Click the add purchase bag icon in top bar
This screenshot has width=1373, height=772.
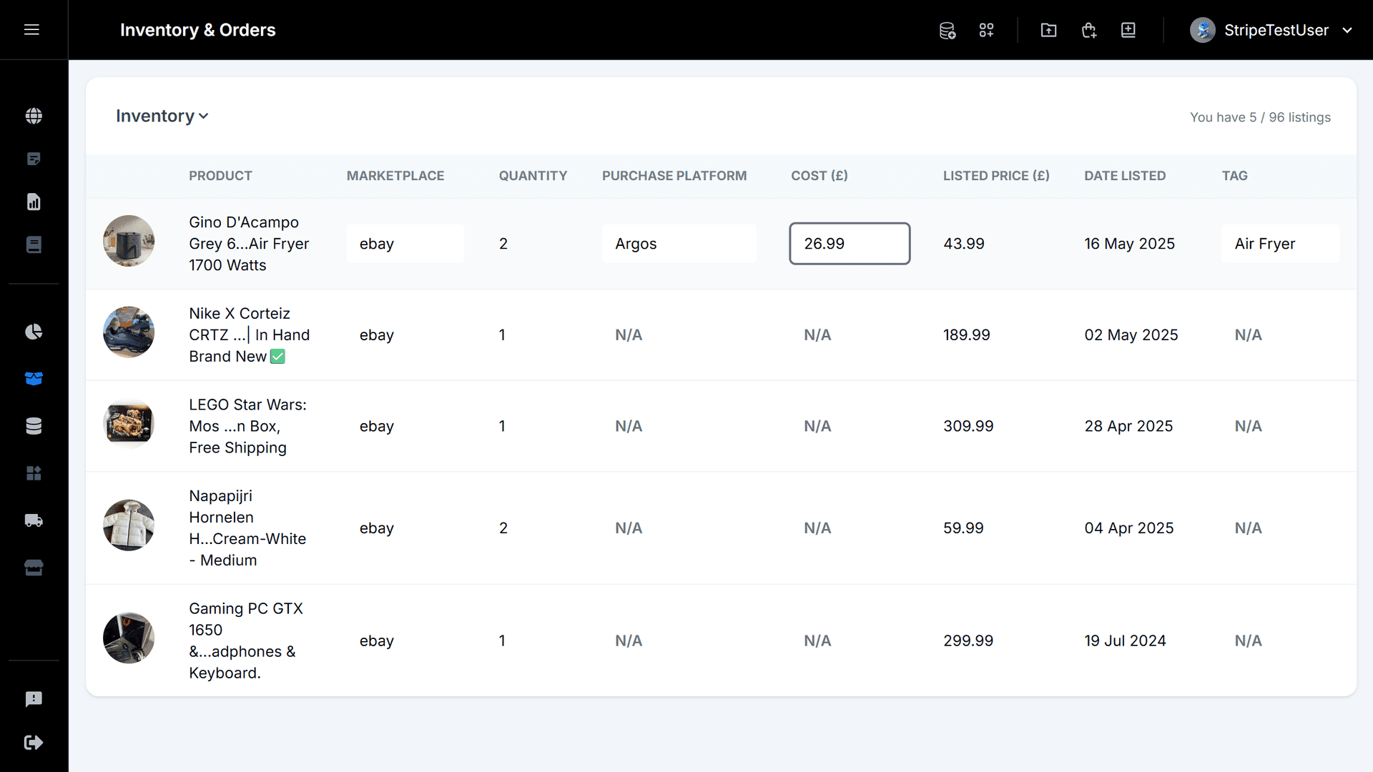(x=1088, y=30)
